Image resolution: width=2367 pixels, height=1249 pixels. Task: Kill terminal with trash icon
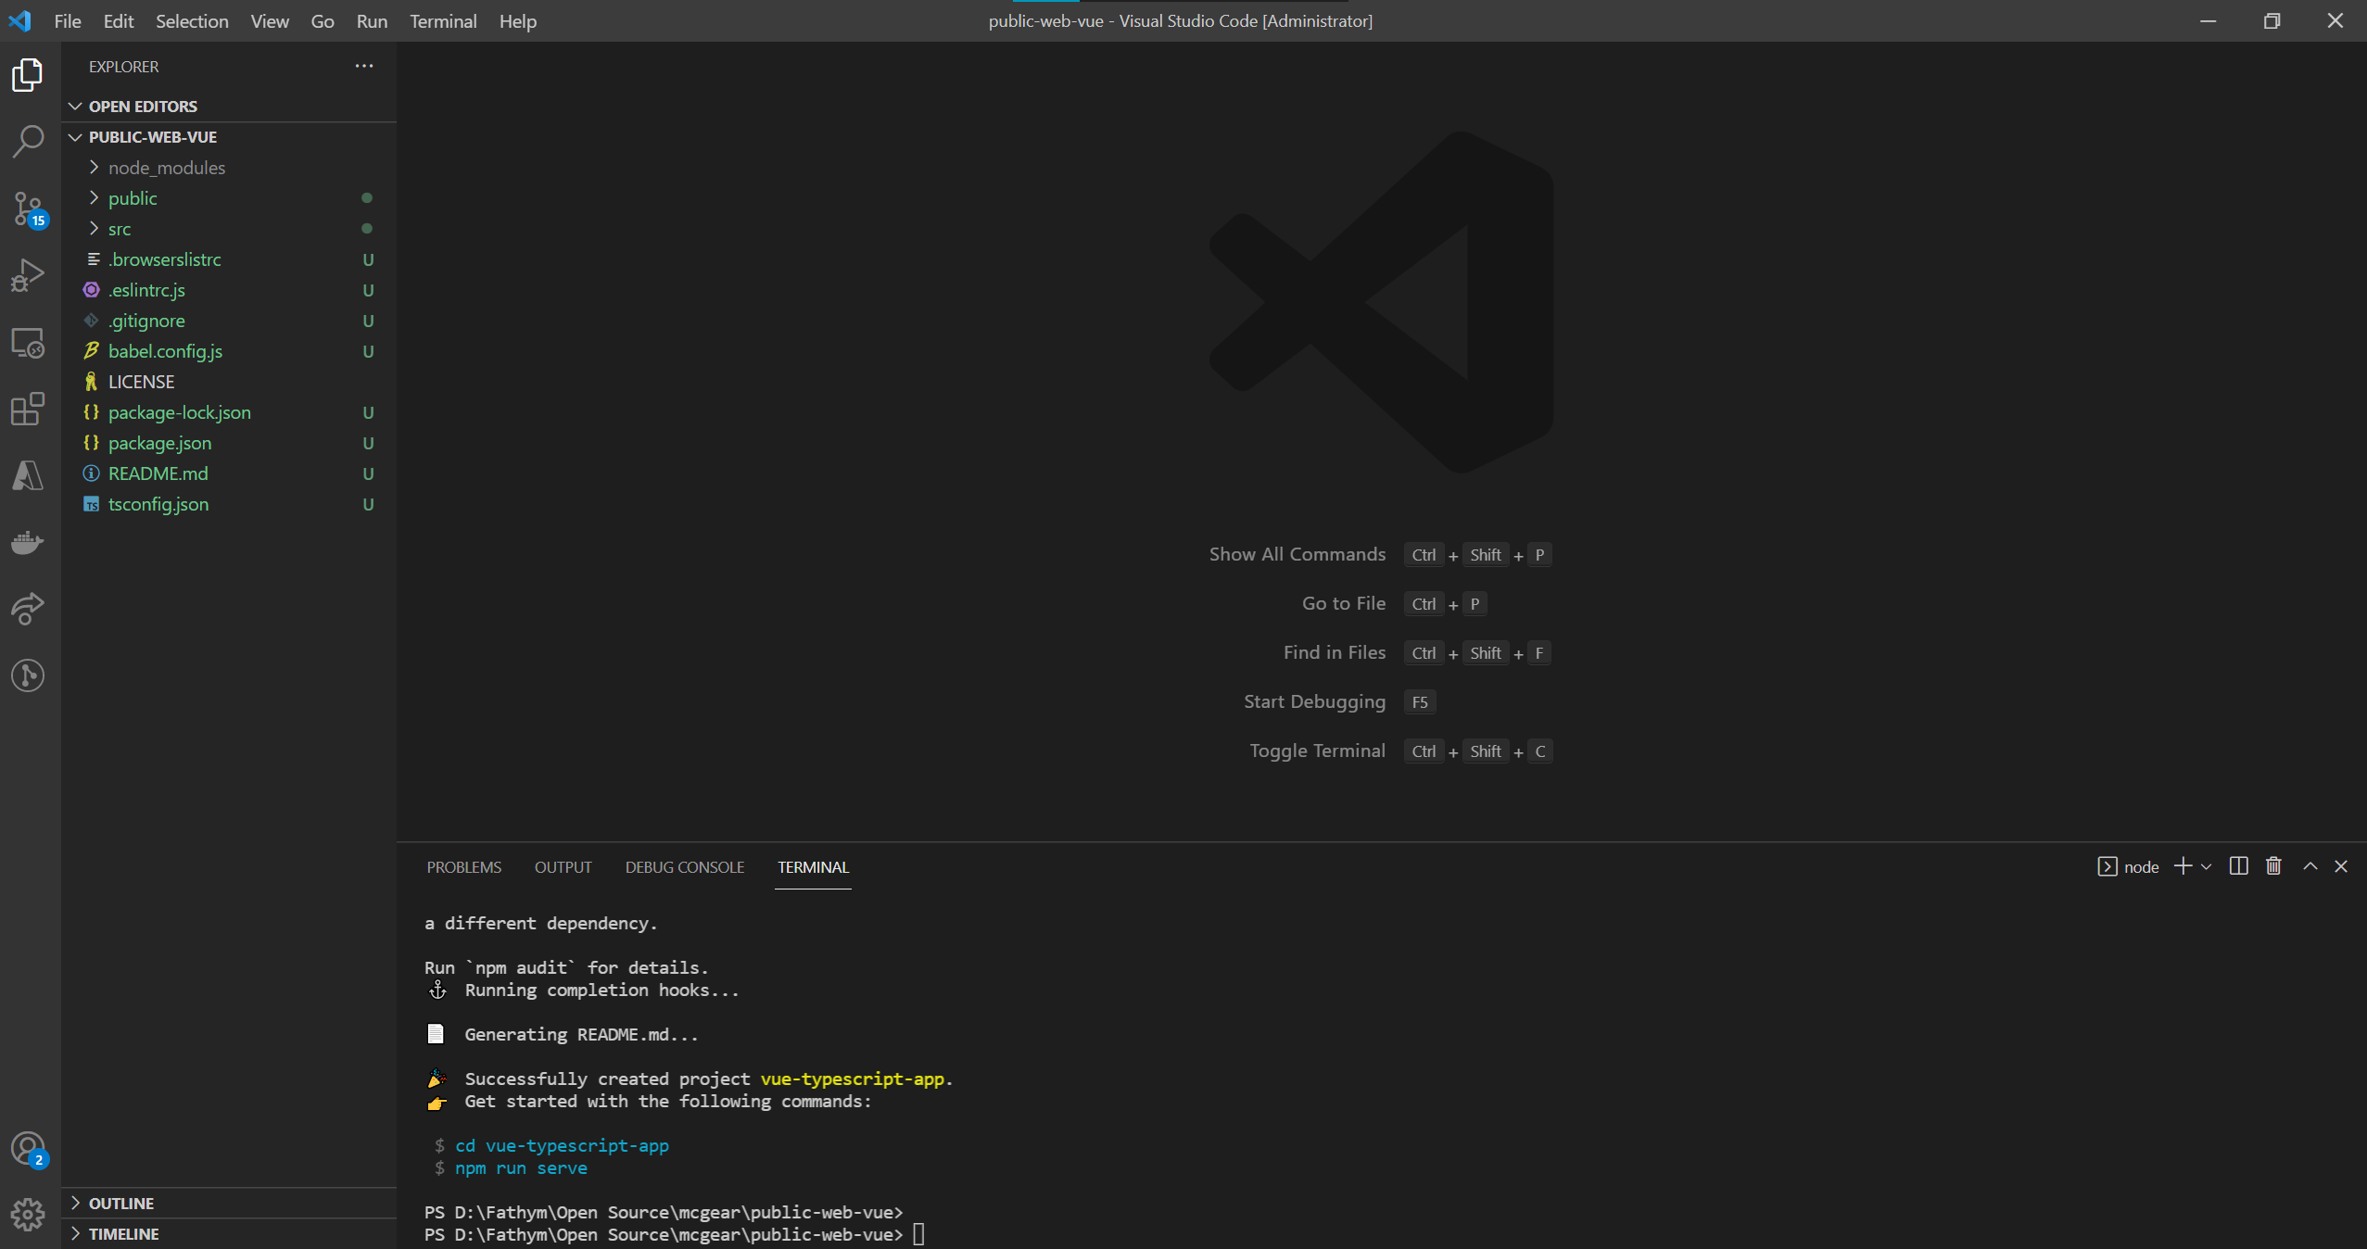[x=2273, y=866]
